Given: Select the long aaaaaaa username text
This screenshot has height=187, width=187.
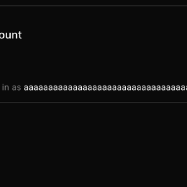Looking at the screenshot, I should click(x=105, y=87).
